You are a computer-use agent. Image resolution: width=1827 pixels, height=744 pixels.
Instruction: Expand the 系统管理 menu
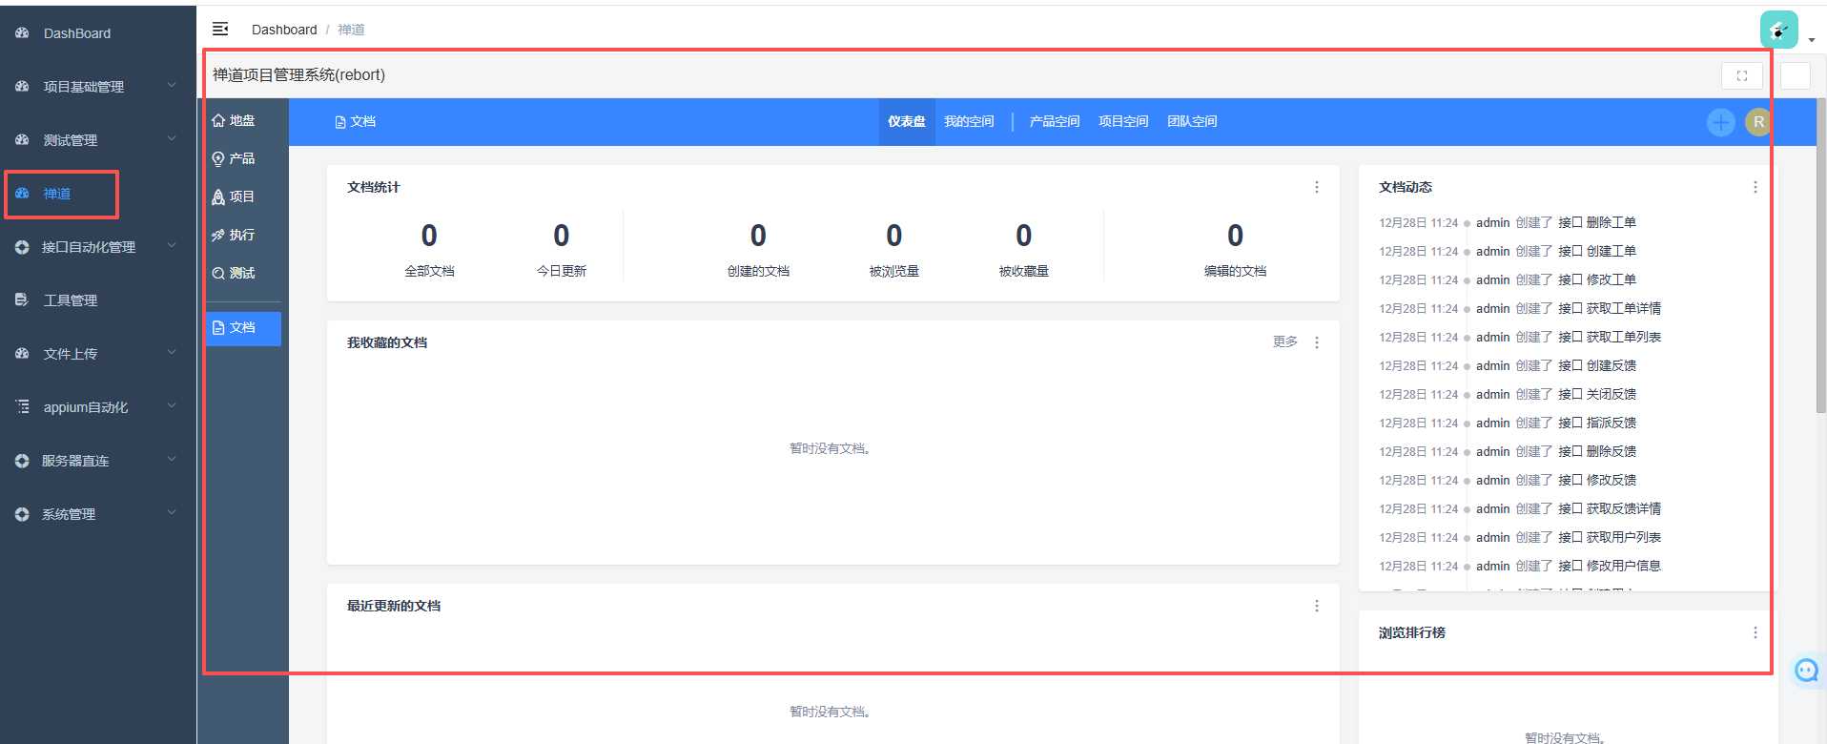click(x=98, y=514)
